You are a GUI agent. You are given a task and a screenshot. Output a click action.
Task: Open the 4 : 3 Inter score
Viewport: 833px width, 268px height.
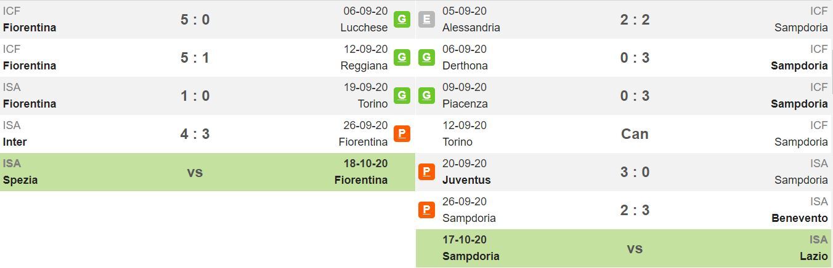click(x=195, y=134)
